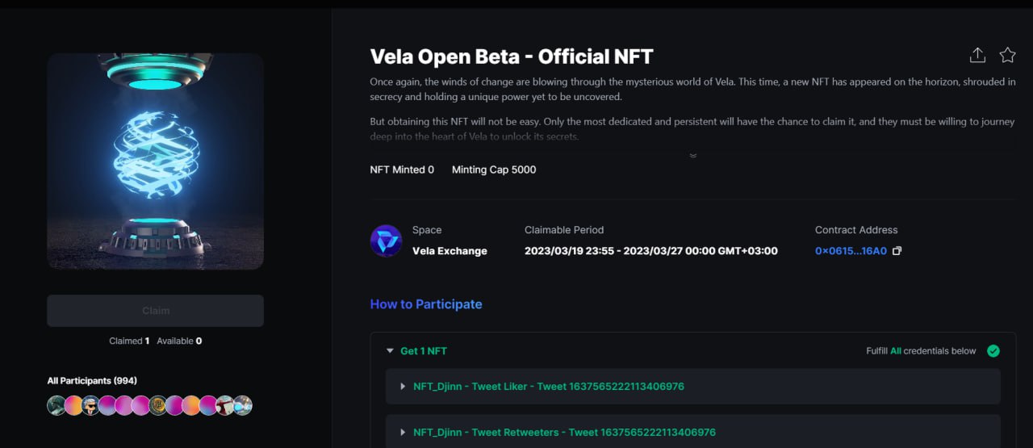This screenshot has width=1033, height=448.
Task: Click the sunglasses cartoon participant avatar
Action: tap(90, 405)
